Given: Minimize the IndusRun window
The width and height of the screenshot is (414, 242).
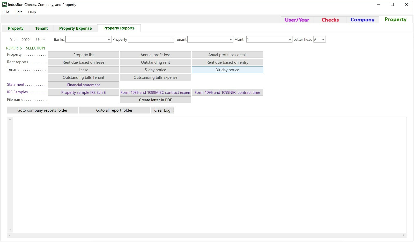Looking at the screenshot, I should [378, 4].
